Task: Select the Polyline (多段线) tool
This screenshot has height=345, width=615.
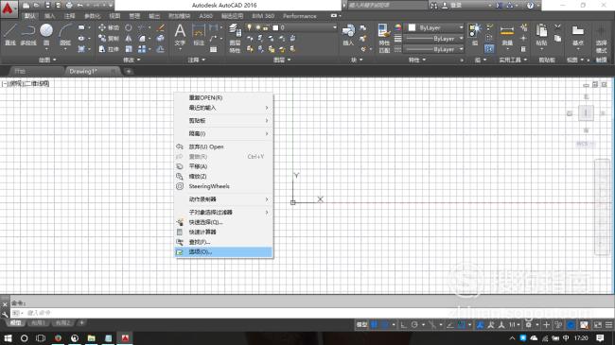Action: coord(28,34)
